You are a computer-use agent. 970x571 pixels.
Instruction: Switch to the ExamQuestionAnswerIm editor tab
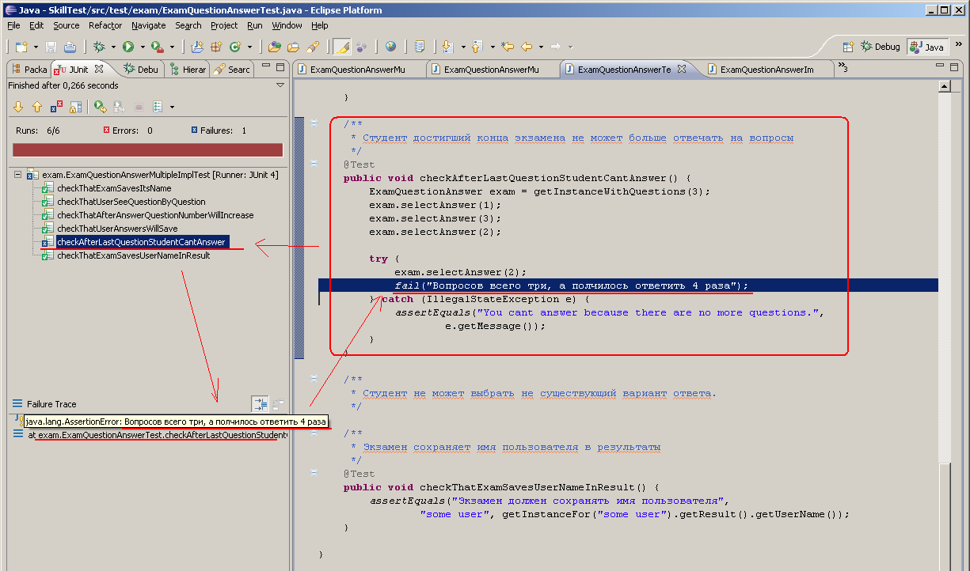click(764, 69)
